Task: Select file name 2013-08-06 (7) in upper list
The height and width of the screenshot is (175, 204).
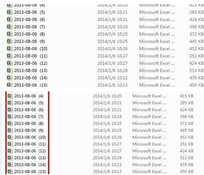Action: coord(29,27)
